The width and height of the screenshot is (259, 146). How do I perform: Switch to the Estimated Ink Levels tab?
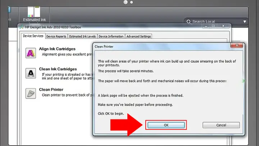pos(82,36)
